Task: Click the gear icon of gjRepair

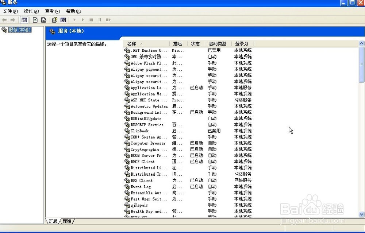Action: tap(127, 205)
